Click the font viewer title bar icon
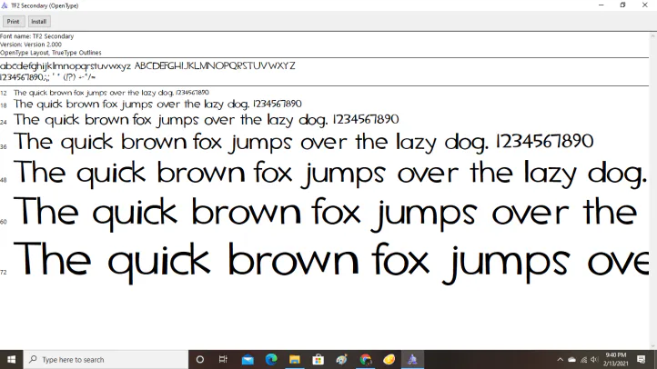 tap(5, 5)
